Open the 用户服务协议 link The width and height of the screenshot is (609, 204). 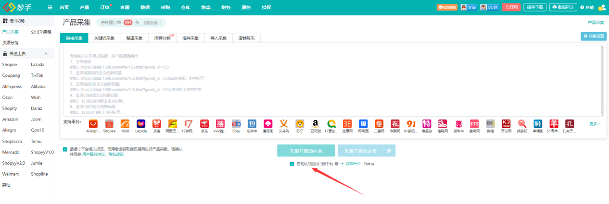[92, 154]
